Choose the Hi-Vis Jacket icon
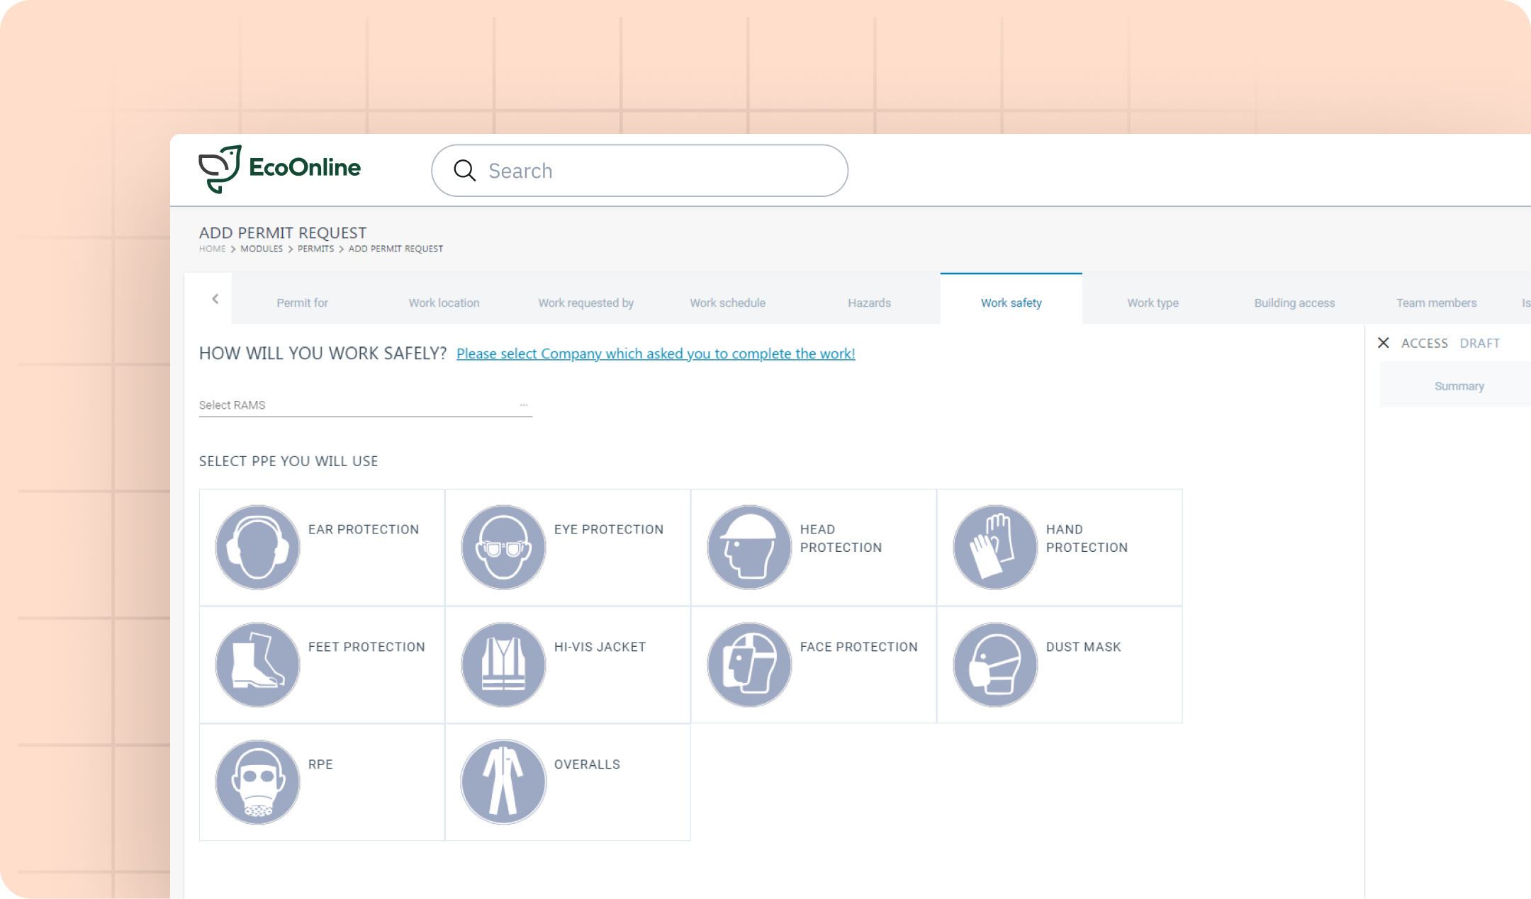 (503, 665)
